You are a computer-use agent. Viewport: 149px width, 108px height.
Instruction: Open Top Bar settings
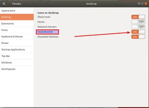pyautogui.click(x=17, y=56)
